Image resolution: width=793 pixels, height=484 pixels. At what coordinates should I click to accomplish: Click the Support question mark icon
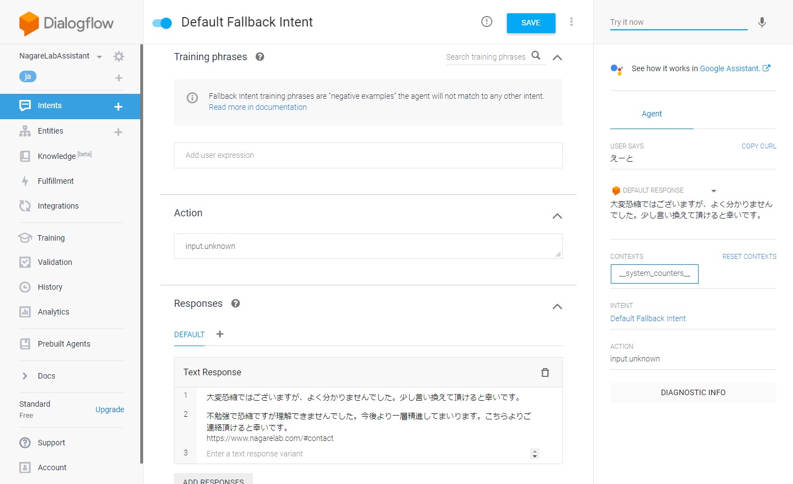point(25,443)
